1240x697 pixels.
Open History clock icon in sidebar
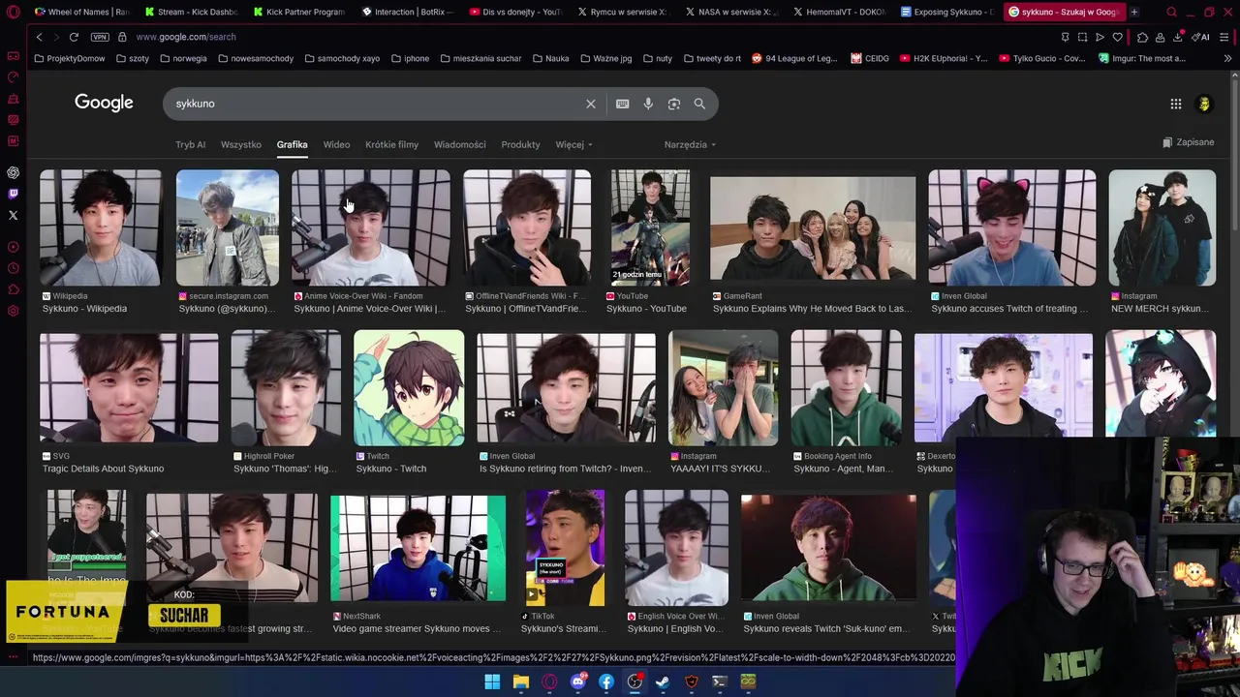(13, 268)
